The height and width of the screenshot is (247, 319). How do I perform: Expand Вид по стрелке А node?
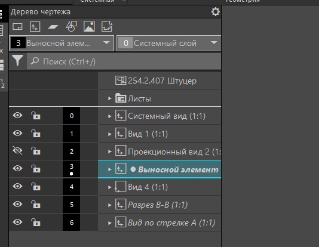[x=110, y=223]
